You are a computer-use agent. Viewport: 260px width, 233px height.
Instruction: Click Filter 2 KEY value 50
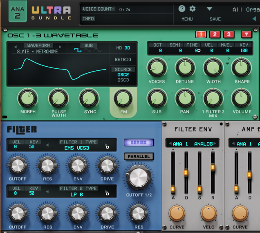coord(32,193)
